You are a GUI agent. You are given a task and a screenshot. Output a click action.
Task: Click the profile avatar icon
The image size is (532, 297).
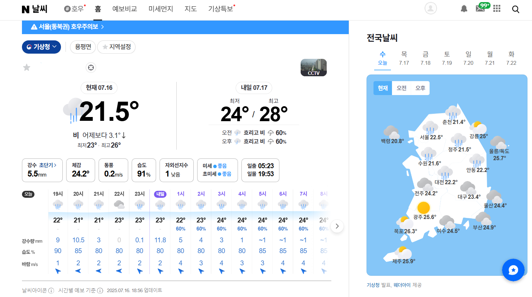[431, 8]
